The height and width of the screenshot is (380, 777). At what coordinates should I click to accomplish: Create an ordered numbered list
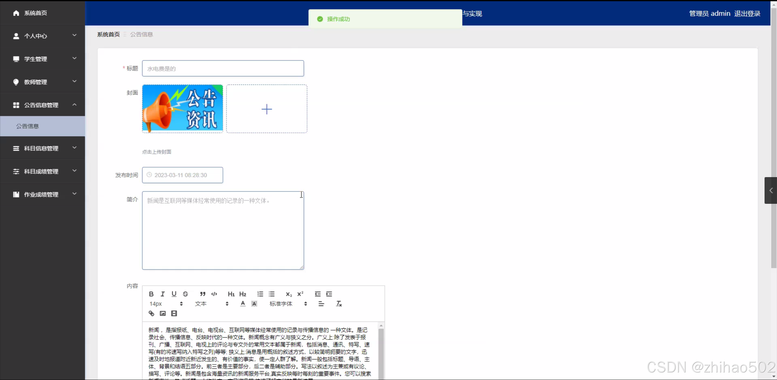tap(260, 294)
